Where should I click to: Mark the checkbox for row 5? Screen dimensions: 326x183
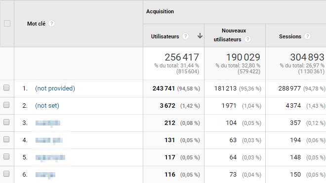(x=6, y=156)
